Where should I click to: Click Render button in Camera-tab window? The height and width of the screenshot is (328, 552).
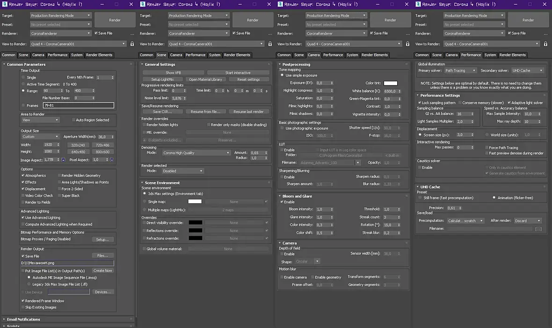pyautogui.click(x=390, y=20)
